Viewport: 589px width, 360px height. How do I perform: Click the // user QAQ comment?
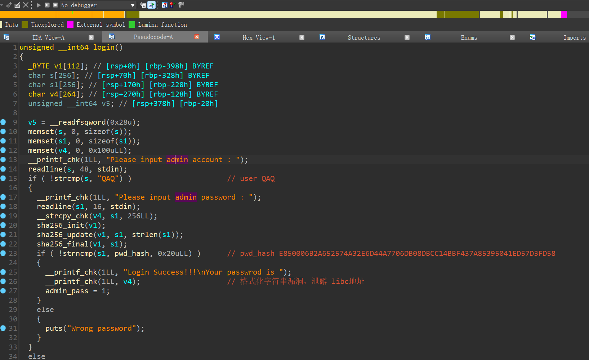point(251,178)
